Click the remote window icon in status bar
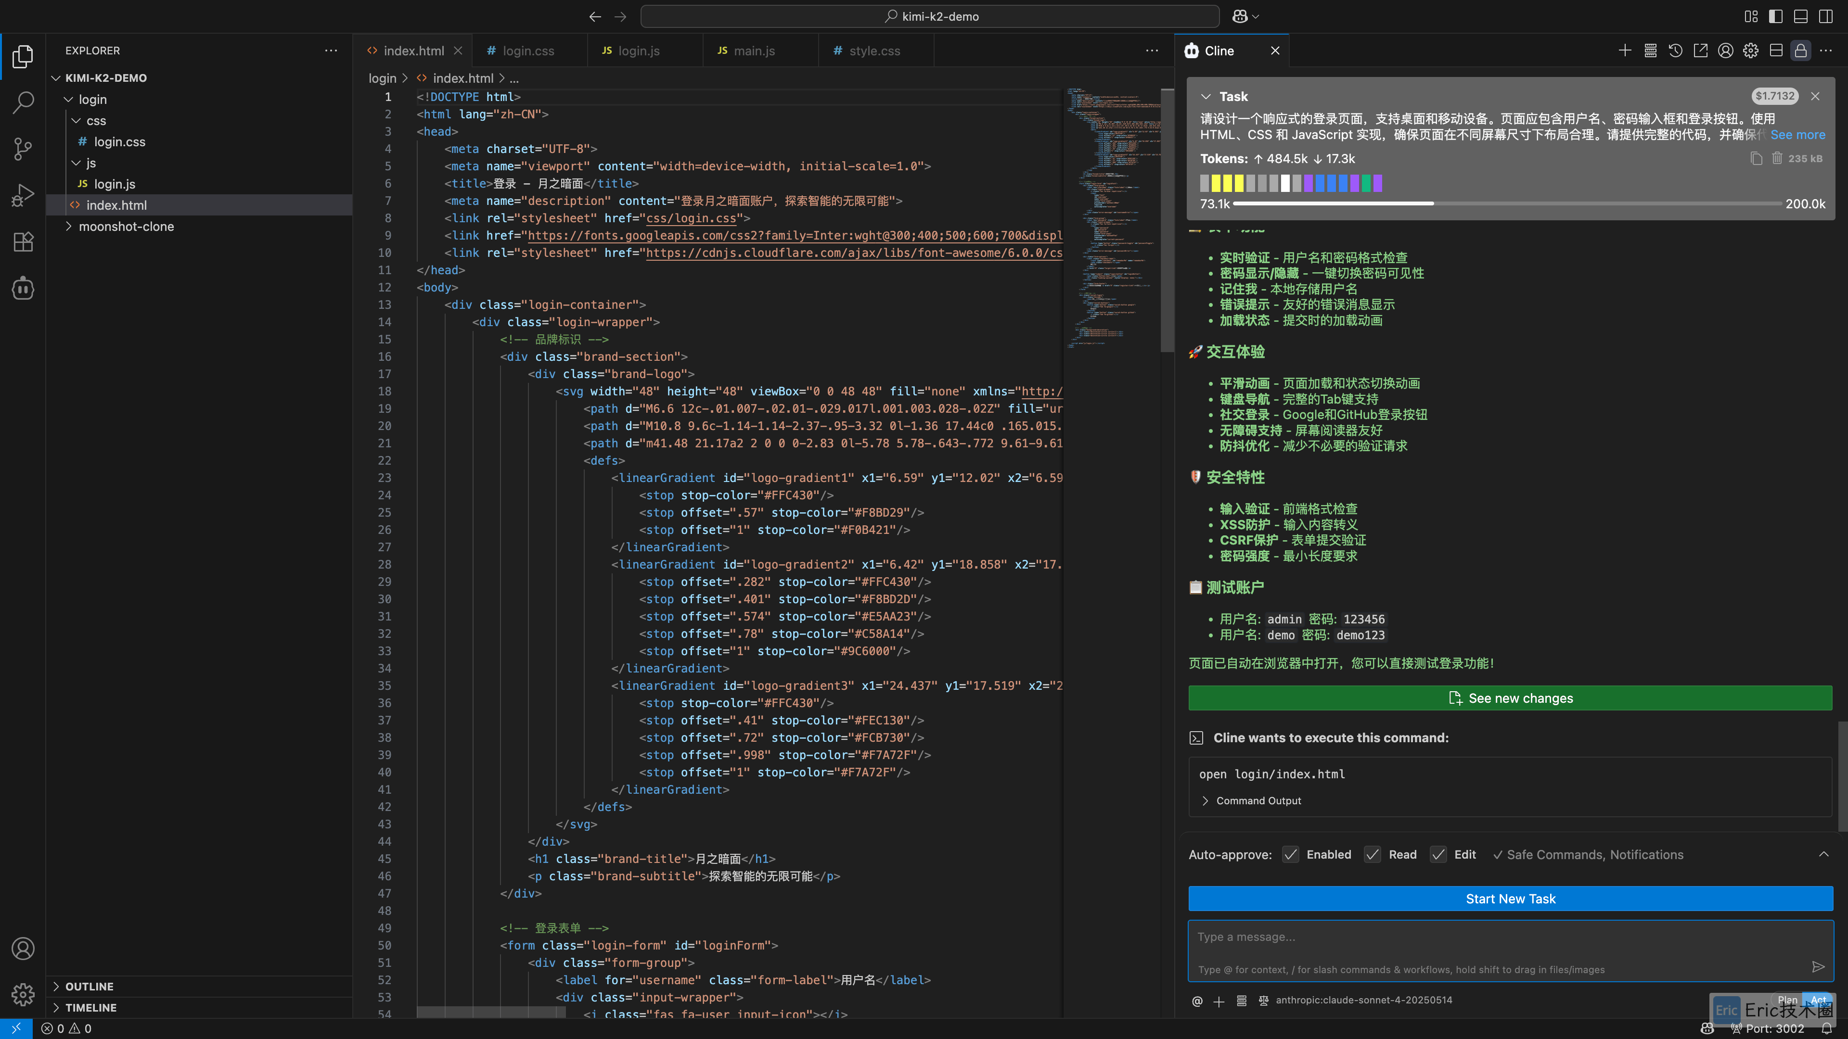This screenshot has height=1039, width=1848. [x=16, y=1029]
